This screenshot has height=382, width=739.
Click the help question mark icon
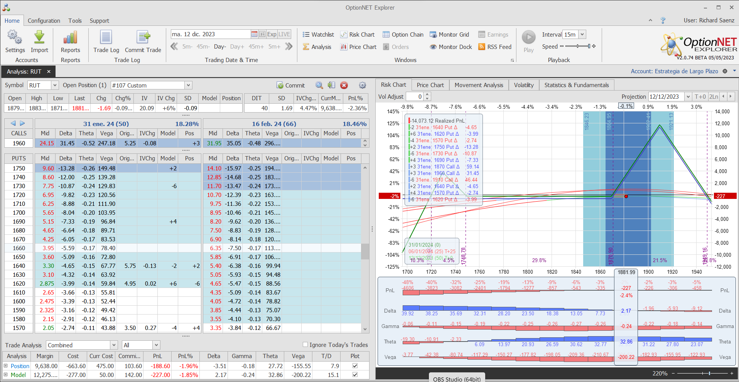click(663, 20)
